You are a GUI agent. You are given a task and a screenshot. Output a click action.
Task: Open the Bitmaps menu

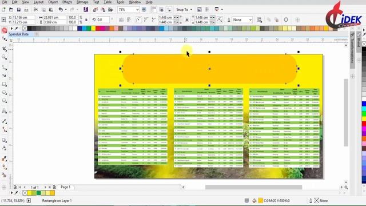pos(82,2)
